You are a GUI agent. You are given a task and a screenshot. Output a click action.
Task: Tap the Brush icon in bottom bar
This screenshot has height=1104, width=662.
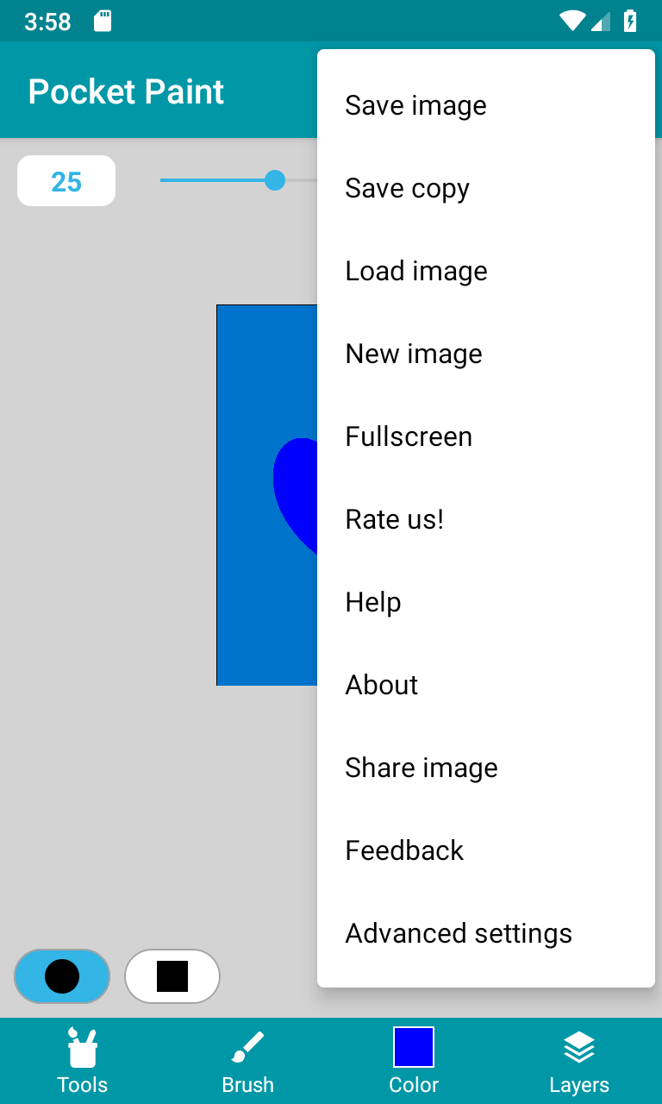[248, 1049]
